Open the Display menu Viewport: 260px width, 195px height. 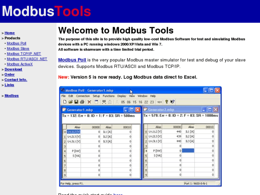click(x=122, y=96)
